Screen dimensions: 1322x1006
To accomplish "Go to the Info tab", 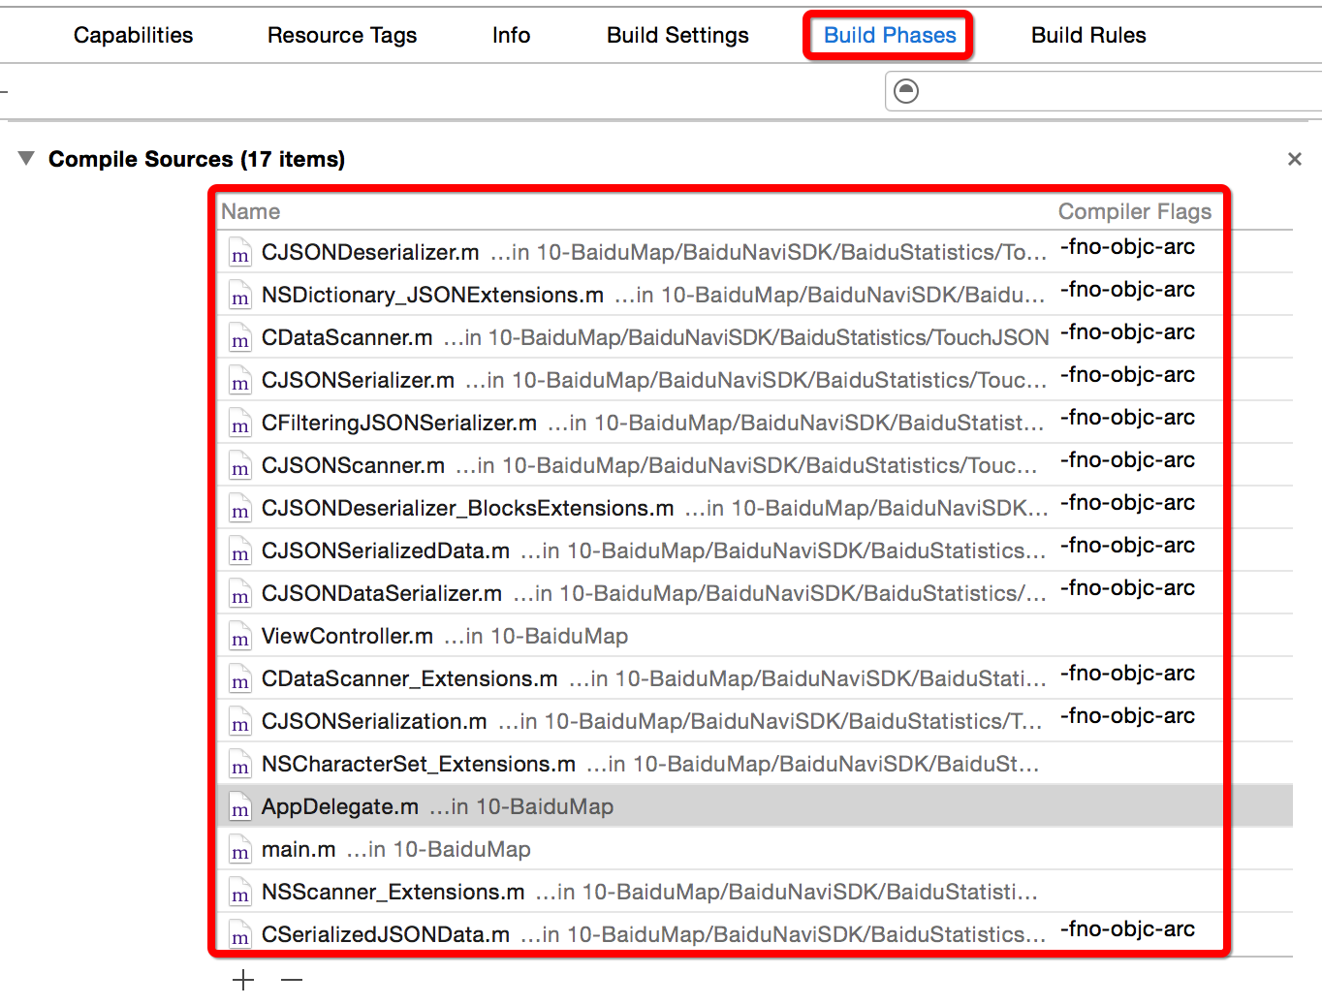I will click(511, 36).
